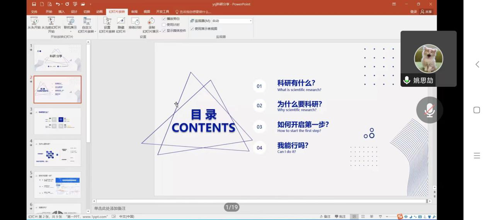Select slide 4 thumbnail 为什么要科研

57,153
